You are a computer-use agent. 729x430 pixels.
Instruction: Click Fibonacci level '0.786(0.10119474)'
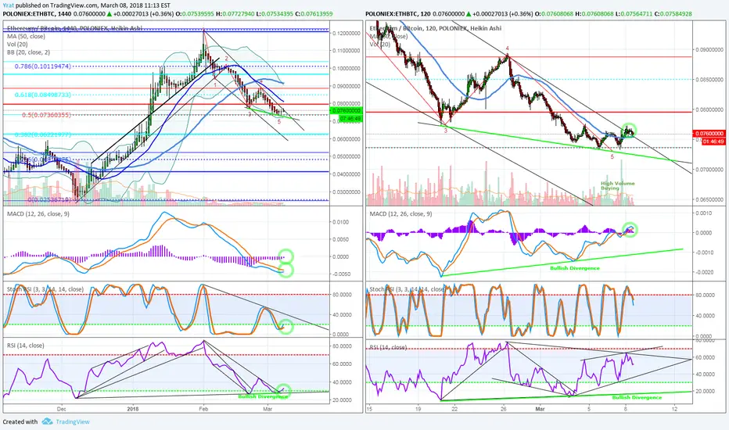click(x=43, y=66)
